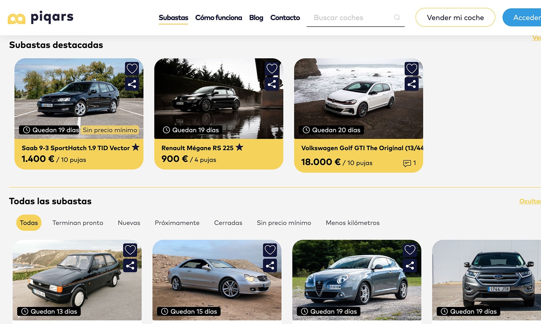
Task: Click the Todas las subastas heading
Action: point(50,201)
